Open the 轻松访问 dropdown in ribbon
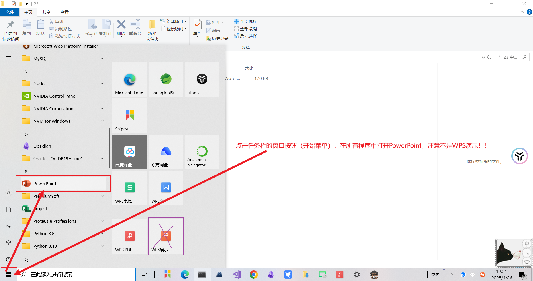Viewport: 533px width, 281px height. tap(174, 29)
